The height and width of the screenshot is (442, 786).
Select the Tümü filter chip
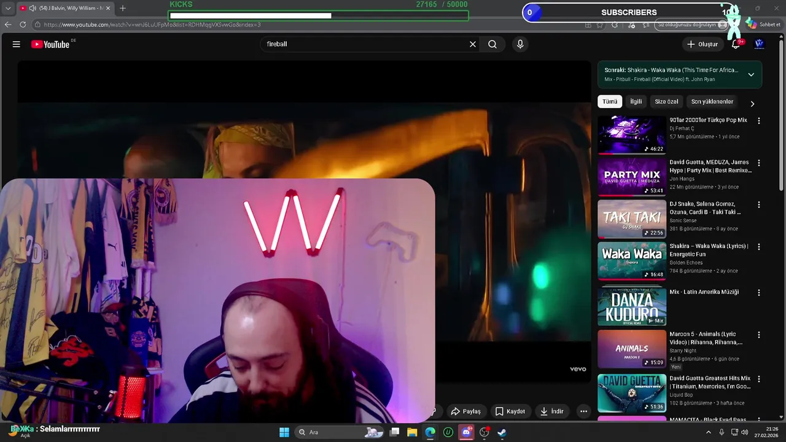pyautogui.click(x=610, y=101)
